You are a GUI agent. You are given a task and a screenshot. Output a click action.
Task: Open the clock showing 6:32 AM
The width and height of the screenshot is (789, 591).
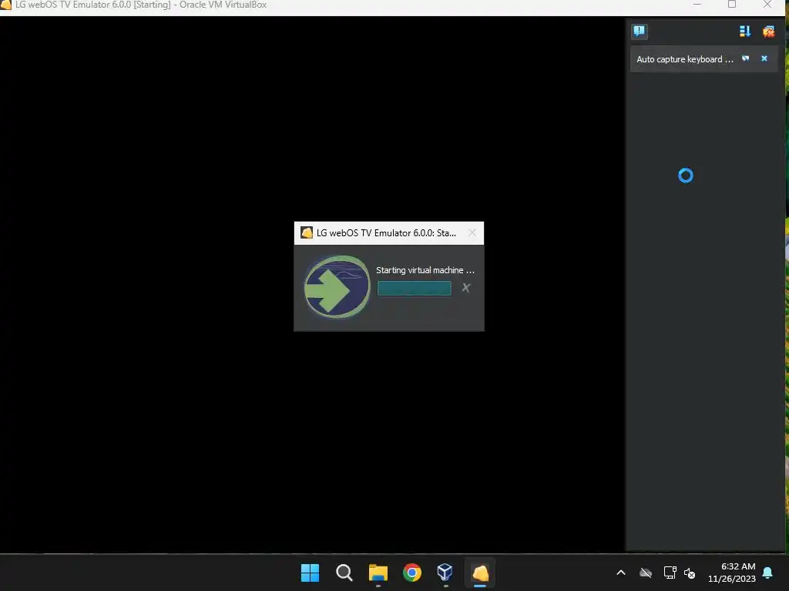[x=732, y=573]
